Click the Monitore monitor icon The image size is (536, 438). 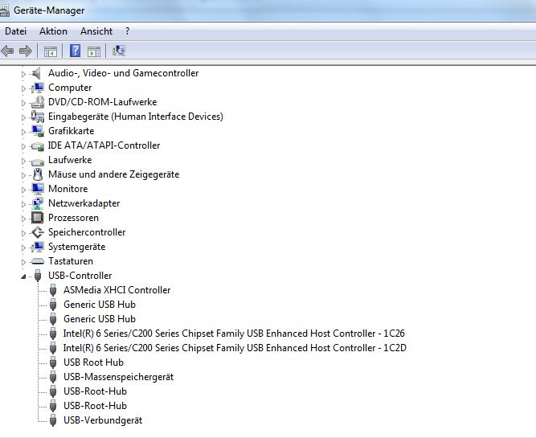[38, 189]
